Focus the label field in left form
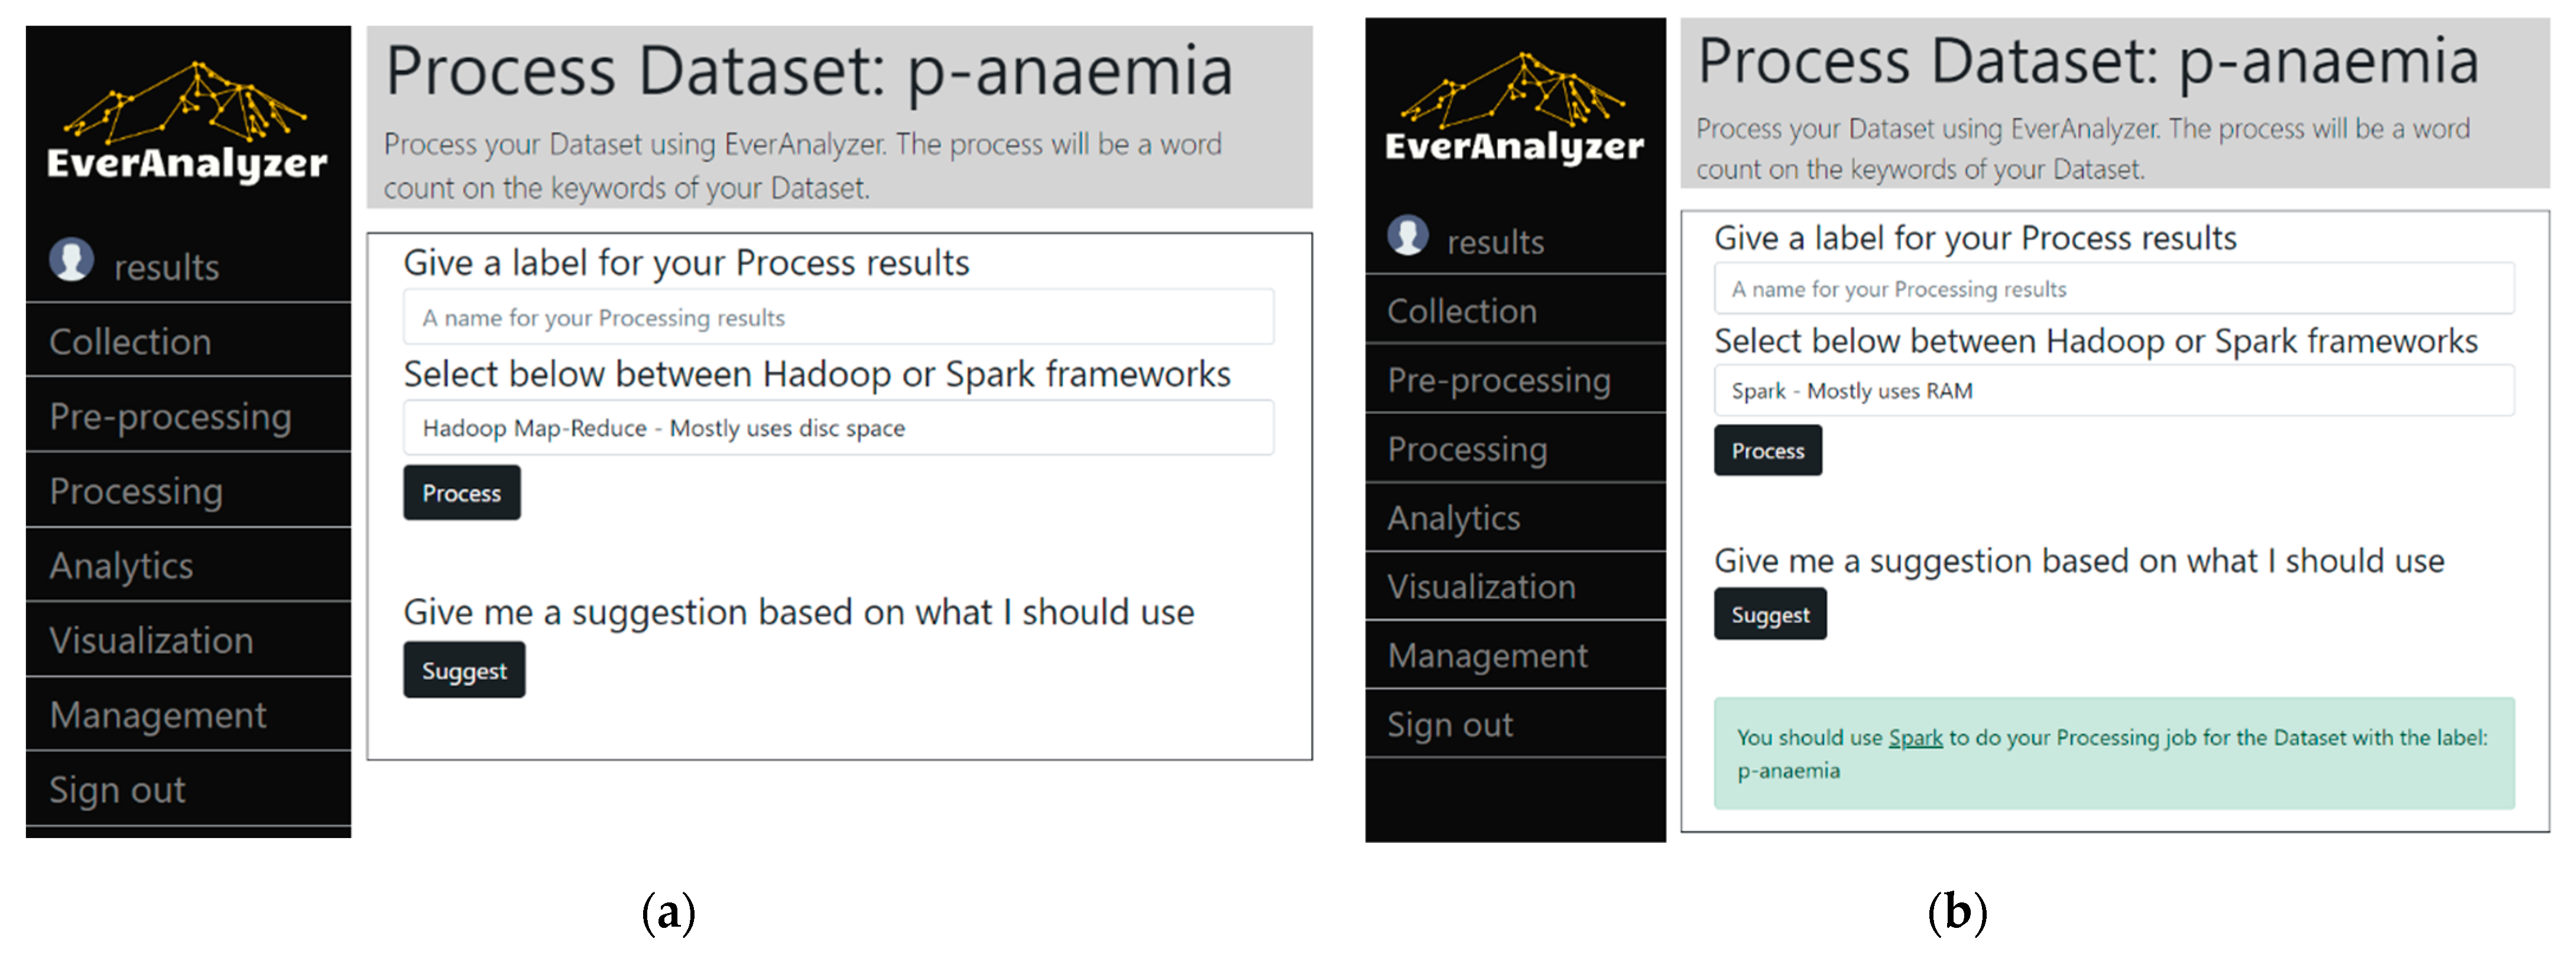The image size is (2576, 958). click(x=838, y=318)
